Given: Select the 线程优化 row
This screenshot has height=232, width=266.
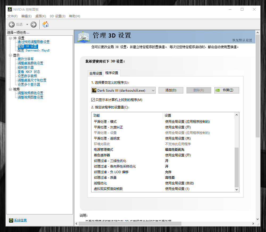Looking at the screenshot, I should point(163,183).
